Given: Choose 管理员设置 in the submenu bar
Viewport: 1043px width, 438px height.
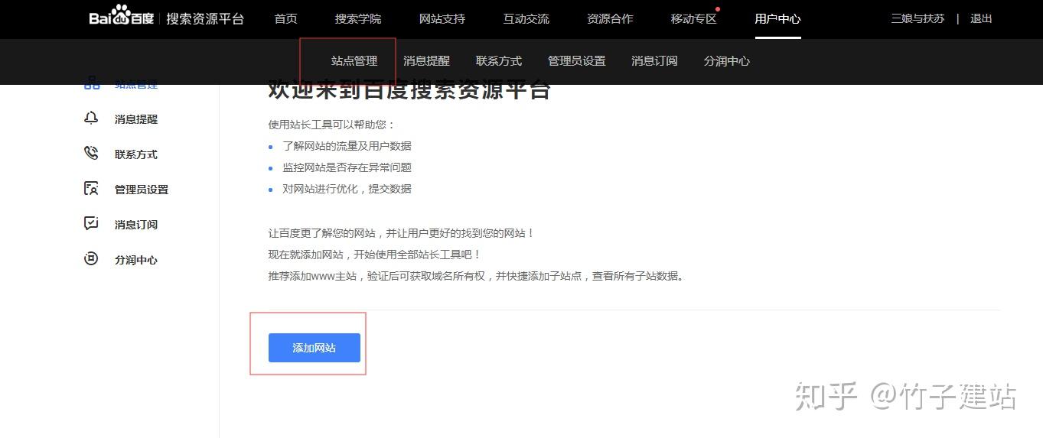Looking at the screenshot, I should (577, 61).
